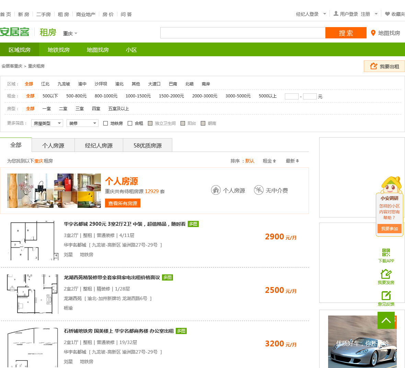Screen dimensions: 405x368
Task: Click the heart icon for 收藏夹
Action: [x=387, y=14]
